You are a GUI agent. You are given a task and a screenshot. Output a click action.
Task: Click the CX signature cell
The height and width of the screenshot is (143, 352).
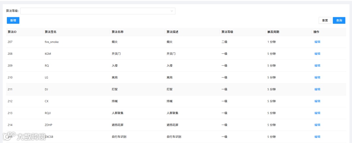coord(47,101)
